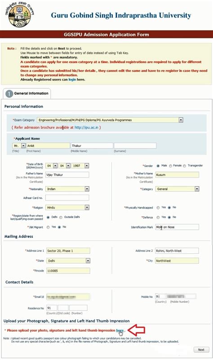Click the 'Contact Details' section heading
Screen dimensions: 213x360
pyautogui.click(x=19, y=282)
